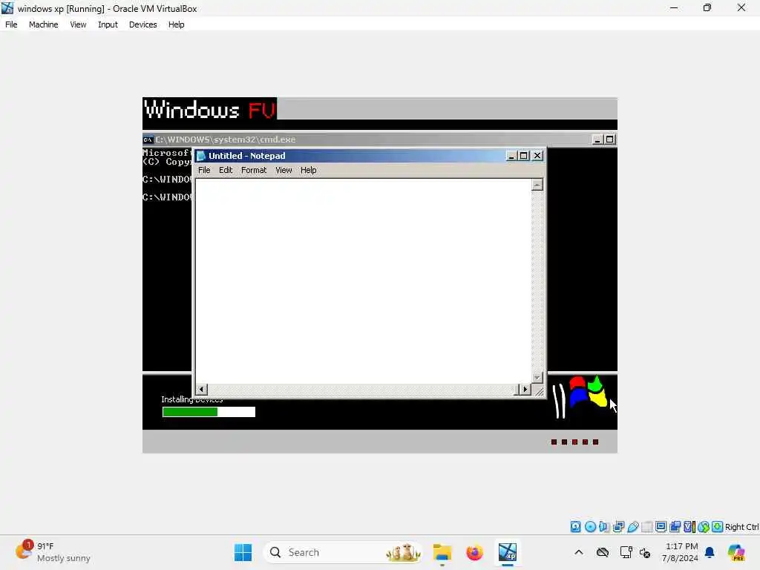Screen dimensions: 760x570
Task: Click the VirtualBox xp taskbar icon
Action: pos(508,552)
